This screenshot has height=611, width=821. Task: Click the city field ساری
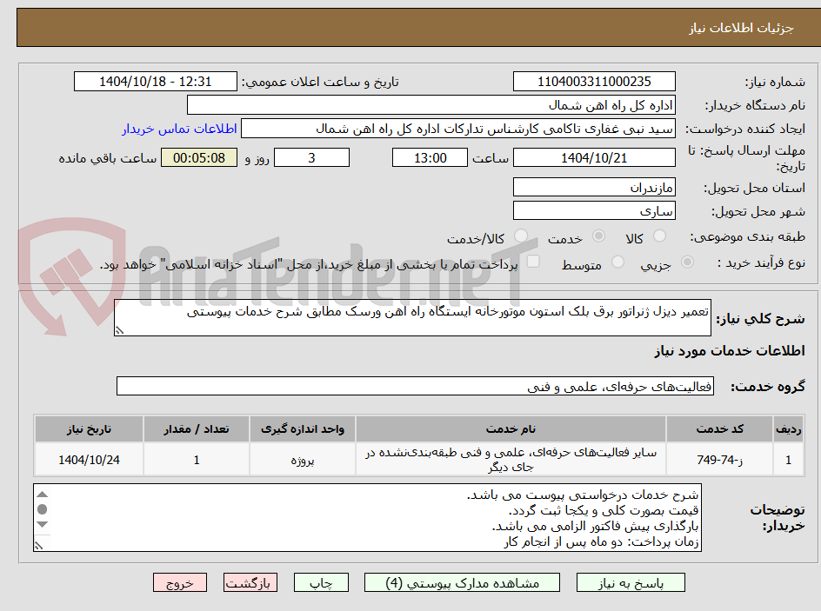point(594,211)
